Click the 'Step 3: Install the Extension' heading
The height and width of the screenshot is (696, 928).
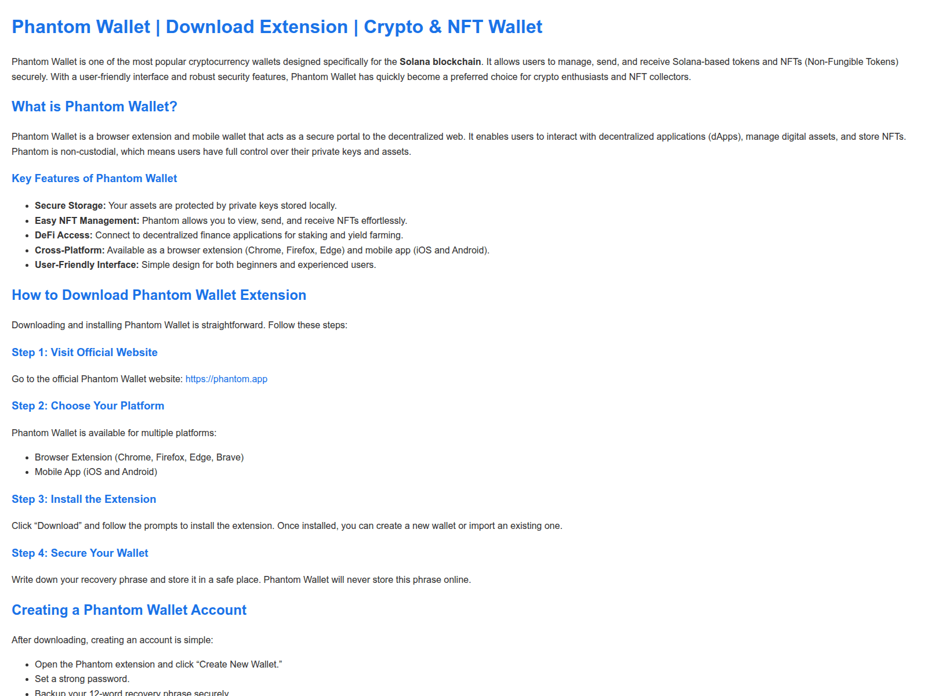pos(84,499)
